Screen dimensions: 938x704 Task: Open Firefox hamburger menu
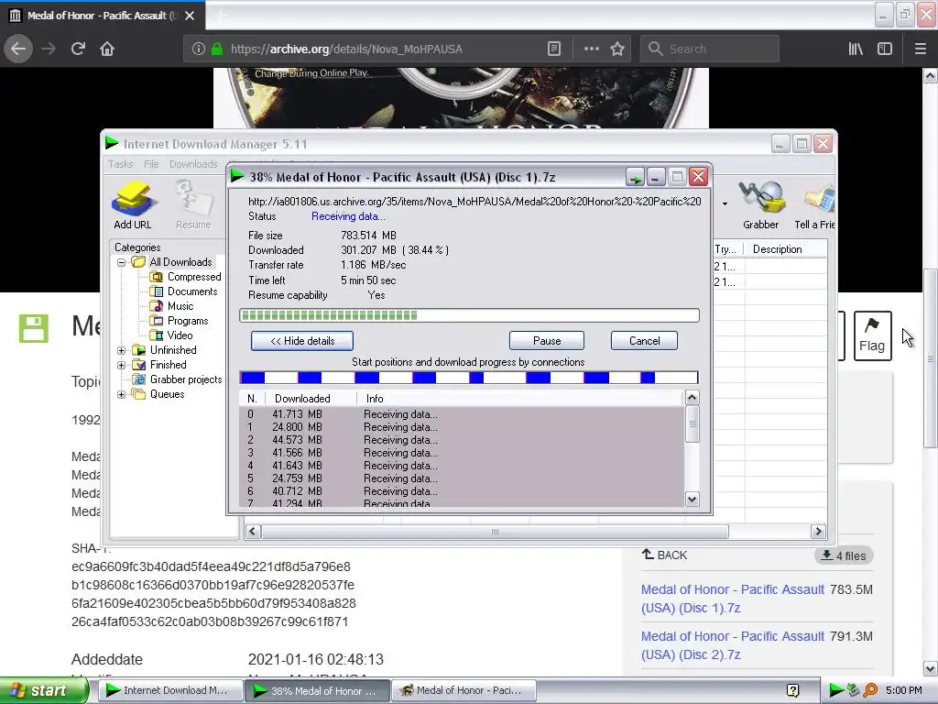(920, 49)
